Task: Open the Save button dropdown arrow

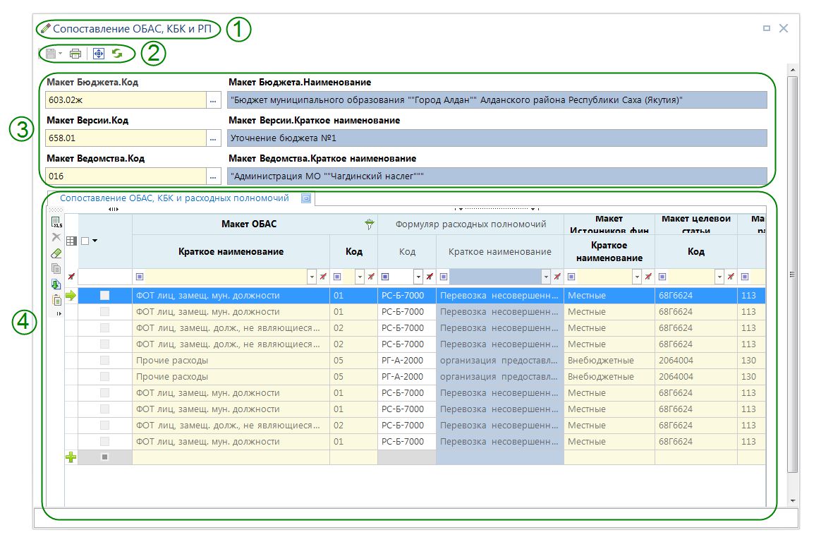Action: tap(61, 54)
